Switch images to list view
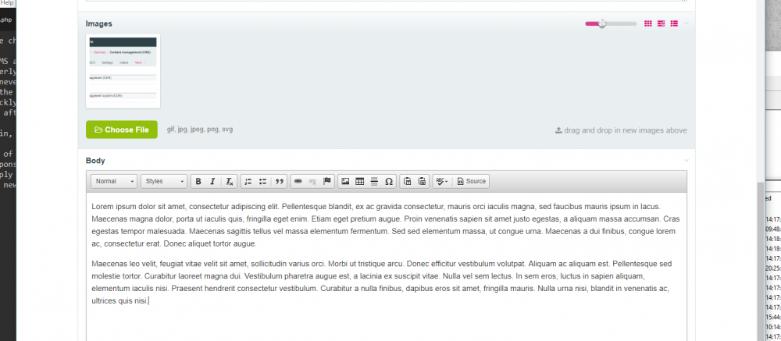 [x=674, y=23]
